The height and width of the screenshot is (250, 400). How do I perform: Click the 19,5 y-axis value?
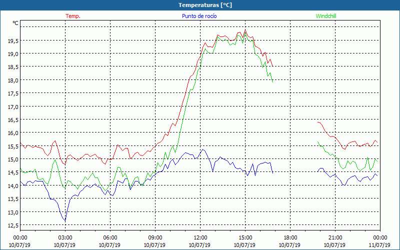click(13, 41)
